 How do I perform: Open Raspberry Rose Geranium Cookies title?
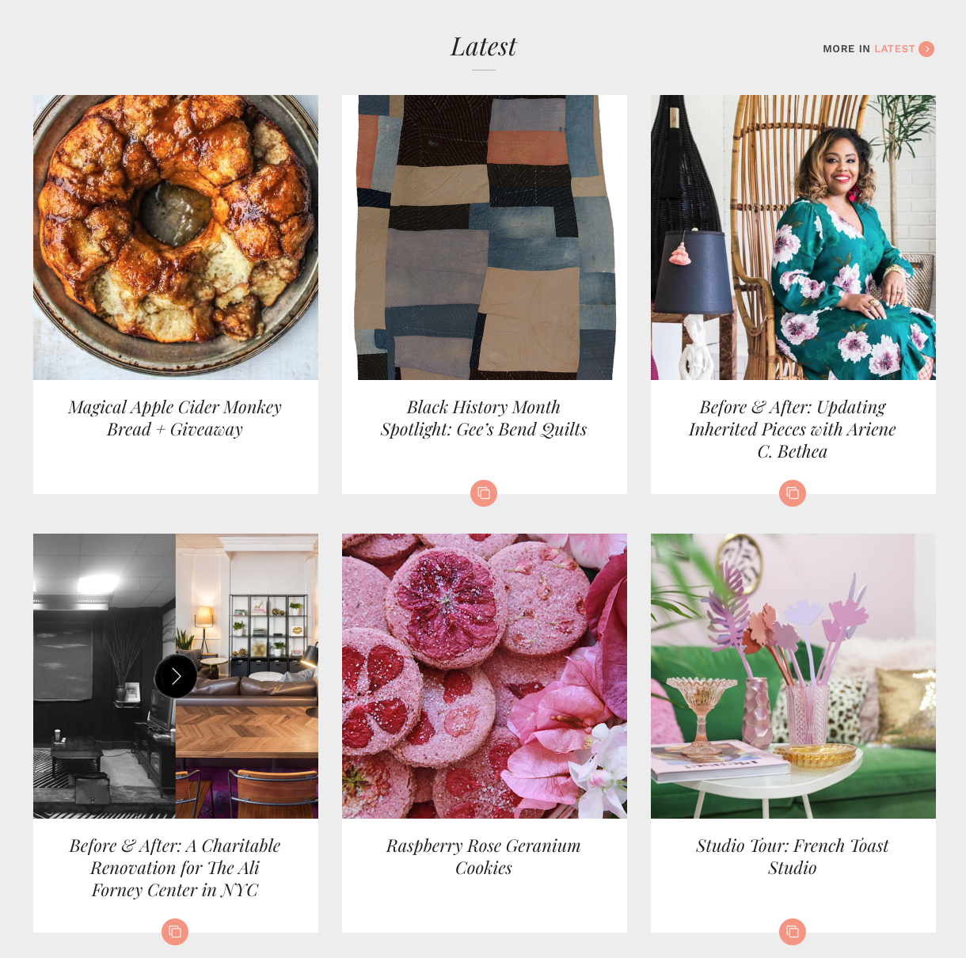tap(484, 857)
